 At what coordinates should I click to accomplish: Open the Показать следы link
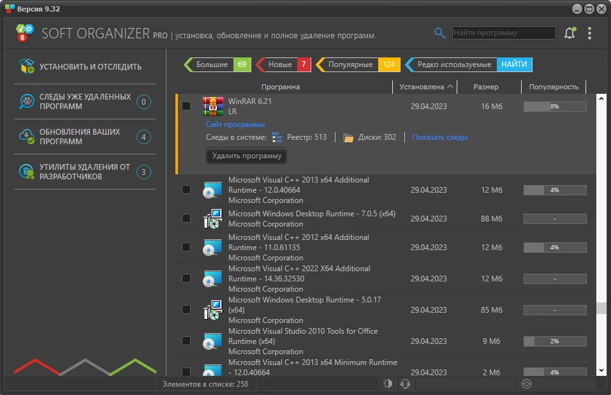tap(440, 137)
